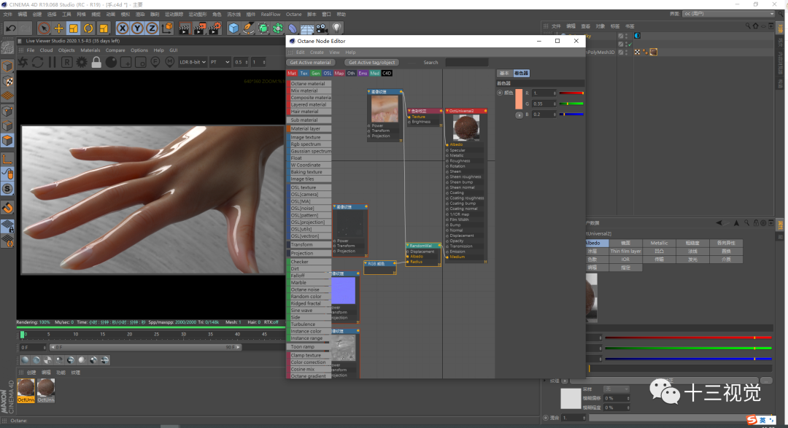
Task: Open Edit Render Settings gear clapperboard
Action: tap(215, 28)
